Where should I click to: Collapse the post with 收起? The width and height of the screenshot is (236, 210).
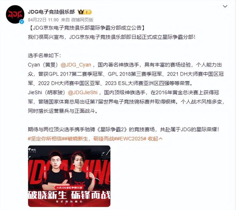153,139
